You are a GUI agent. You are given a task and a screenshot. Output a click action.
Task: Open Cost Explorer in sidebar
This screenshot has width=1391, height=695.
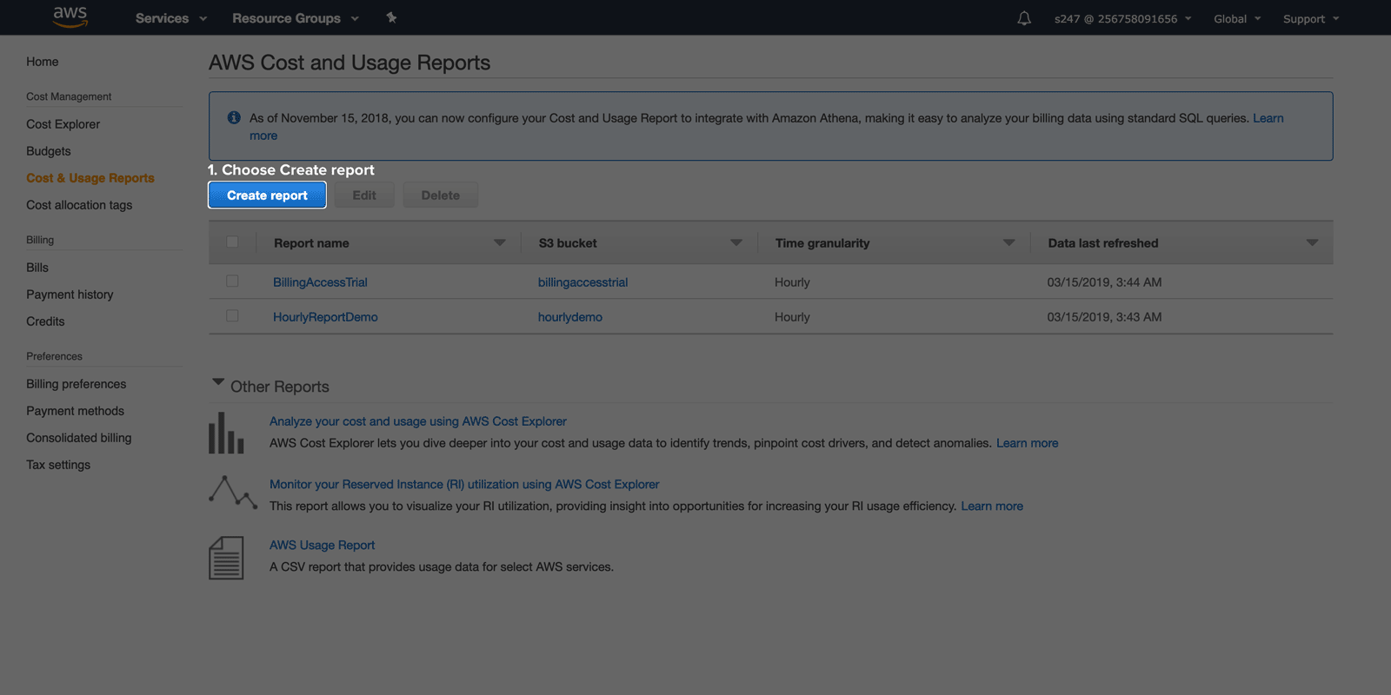coord(63,124)
